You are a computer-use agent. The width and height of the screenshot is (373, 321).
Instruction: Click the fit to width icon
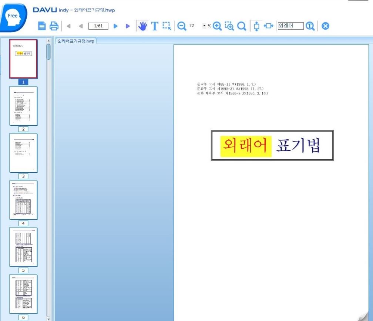[x=269, y=26]
